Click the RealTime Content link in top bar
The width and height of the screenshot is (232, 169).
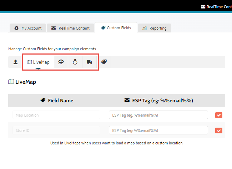(x=216, y=7)
